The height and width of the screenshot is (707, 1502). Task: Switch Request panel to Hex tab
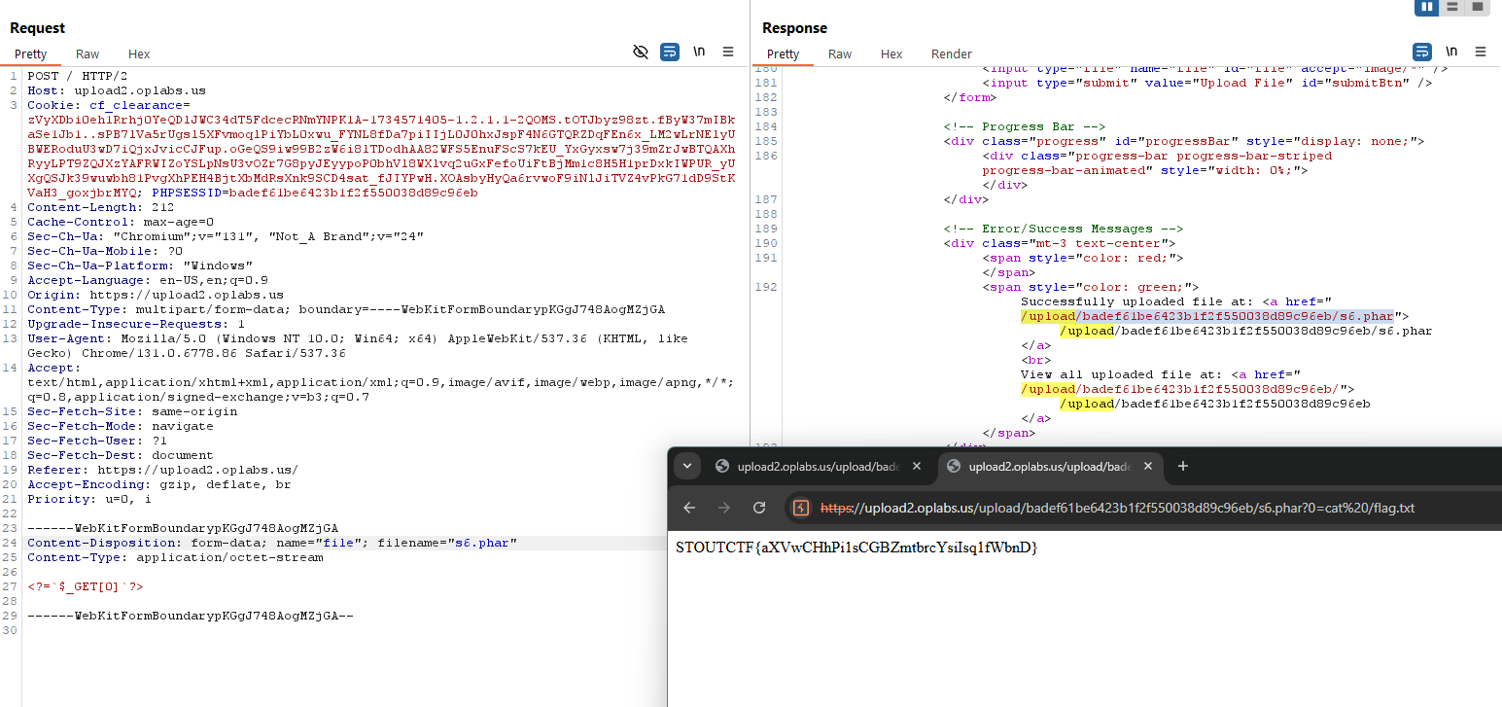pyautogui.click(x=139, y=54)
